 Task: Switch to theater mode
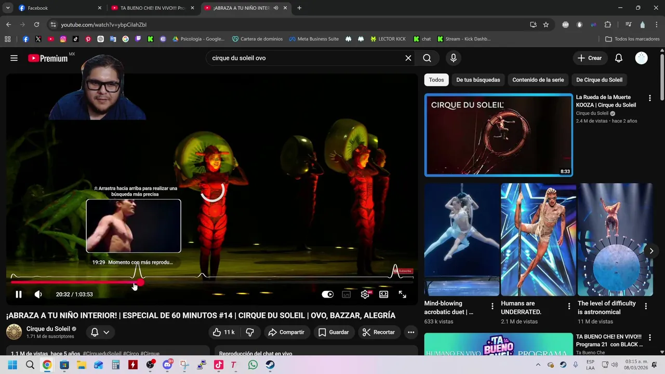click(x=384, y=295)
